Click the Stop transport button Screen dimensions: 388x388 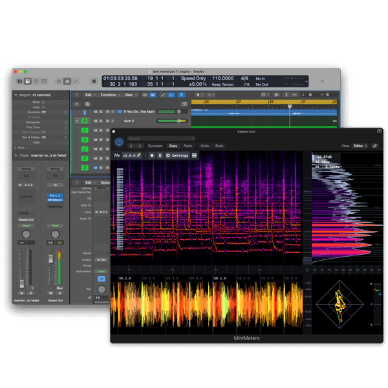94,81
